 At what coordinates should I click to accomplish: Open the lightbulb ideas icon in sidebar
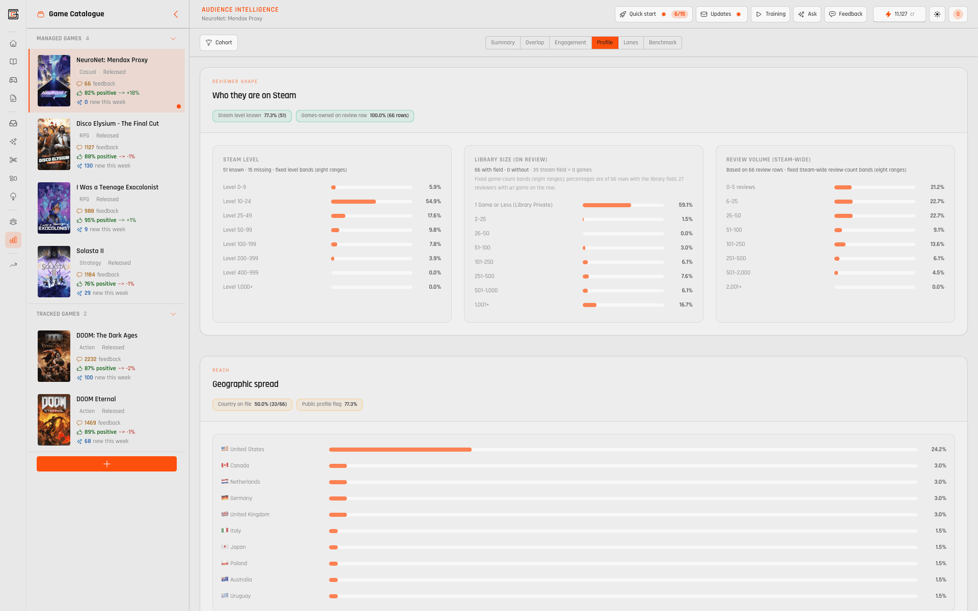click(x=13, y=197)
